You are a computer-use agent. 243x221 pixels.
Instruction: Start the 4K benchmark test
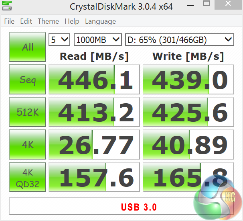(27, 144)
